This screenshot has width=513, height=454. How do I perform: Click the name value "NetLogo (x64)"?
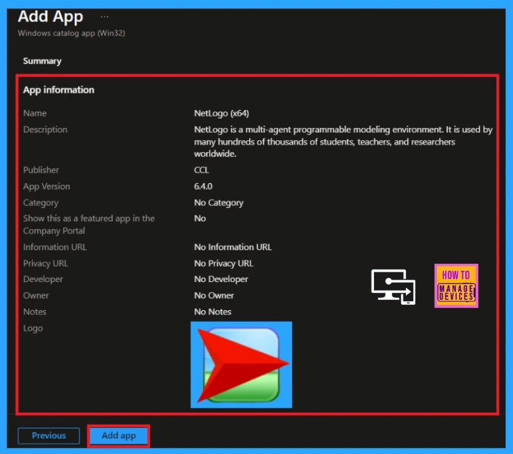pyautogui.click(x=222, y=113)
